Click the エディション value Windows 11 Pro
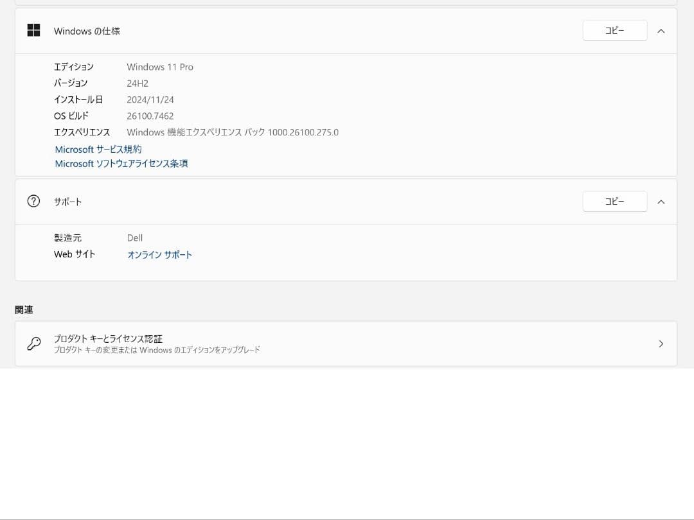Screen dimensions: 694x520 (x=160, y=67)
